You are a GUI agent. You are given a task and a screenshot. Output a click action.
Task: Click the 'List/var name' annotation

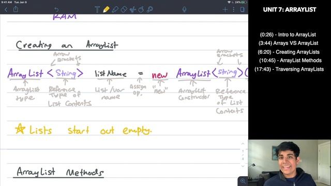pos(110,93)
